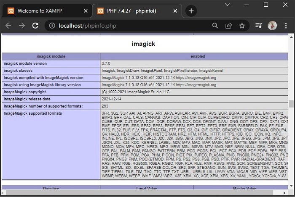
Task: Open the zoom magnifier in the address bar
Action: (215, 26)
